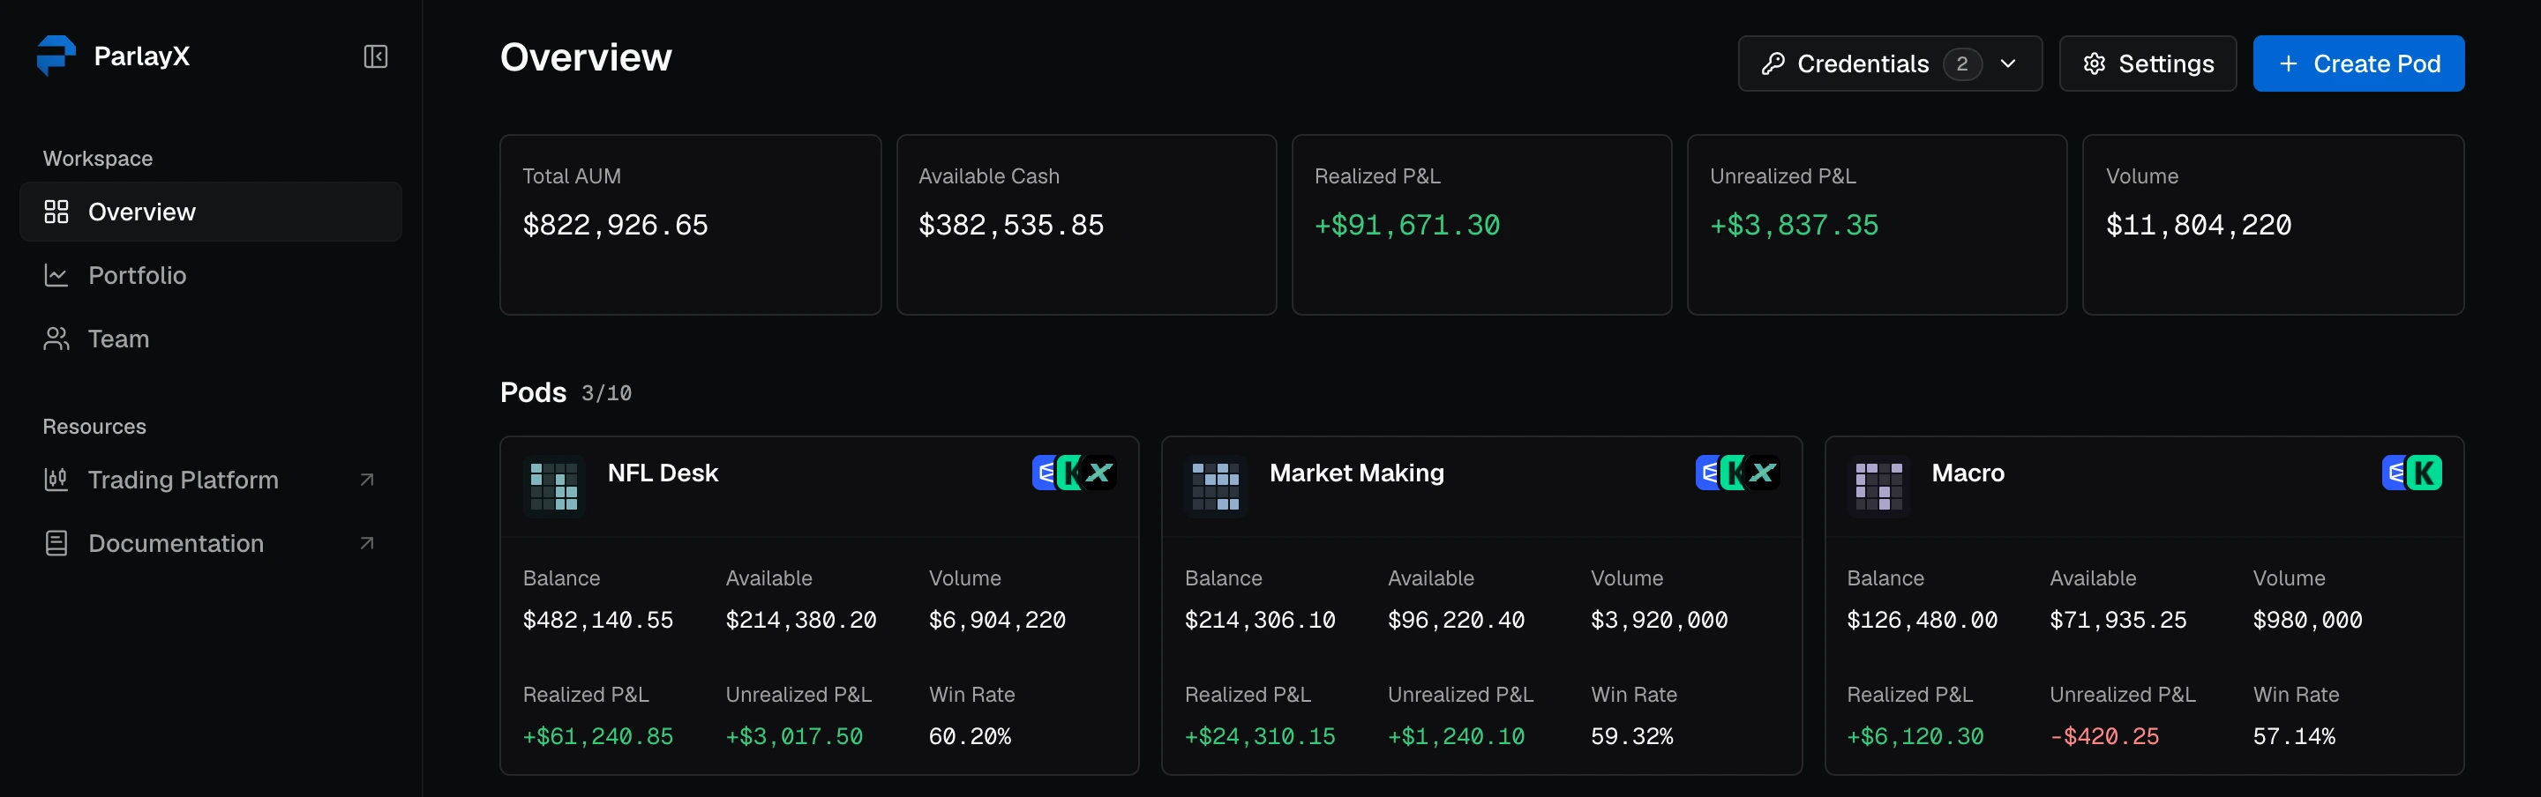Click the X exchange icon on NFL Desk
The image size is (2541, 797).
click(1098, 473)
